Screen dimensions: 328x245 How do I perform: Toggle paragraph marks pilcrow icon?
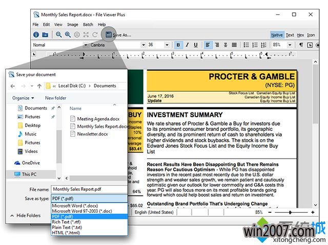[301, 45]
